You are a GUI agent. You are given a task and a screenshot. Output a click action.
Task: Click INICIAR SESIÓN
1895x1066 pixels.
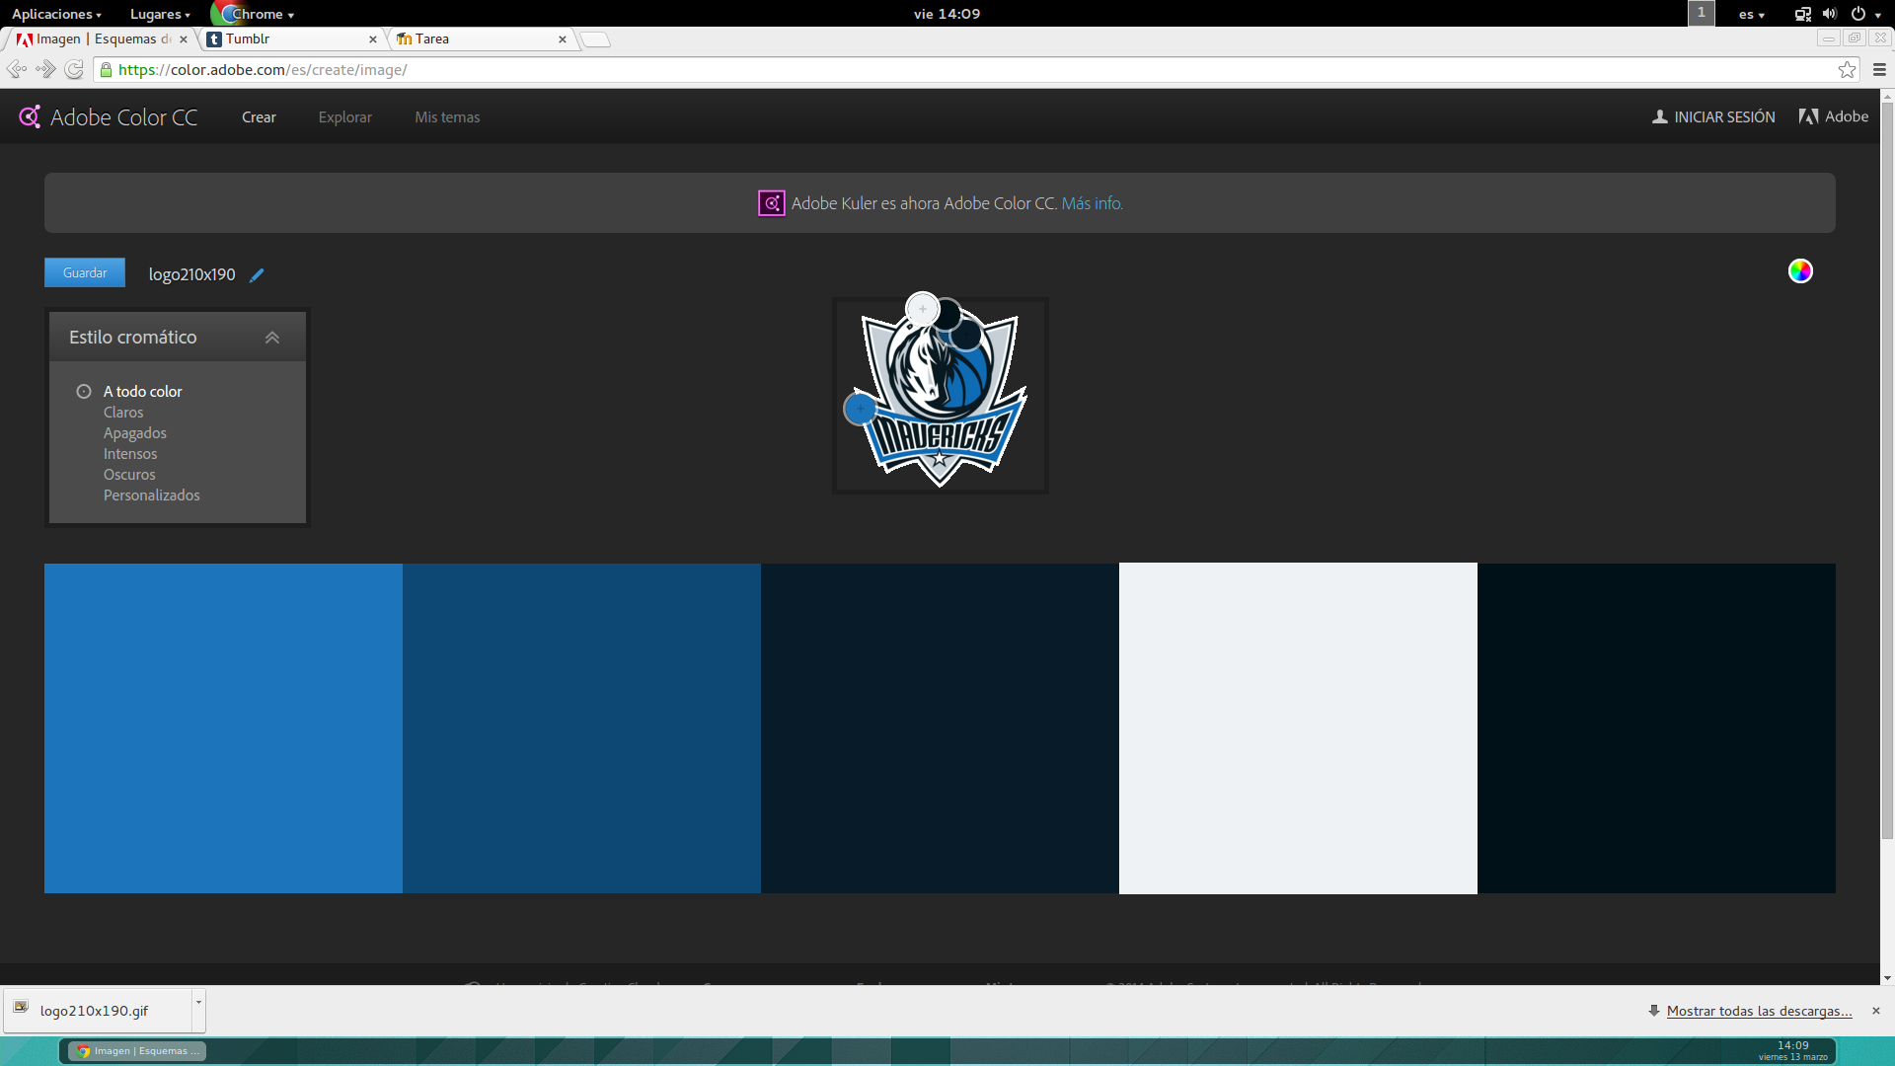coord(1713,117)
